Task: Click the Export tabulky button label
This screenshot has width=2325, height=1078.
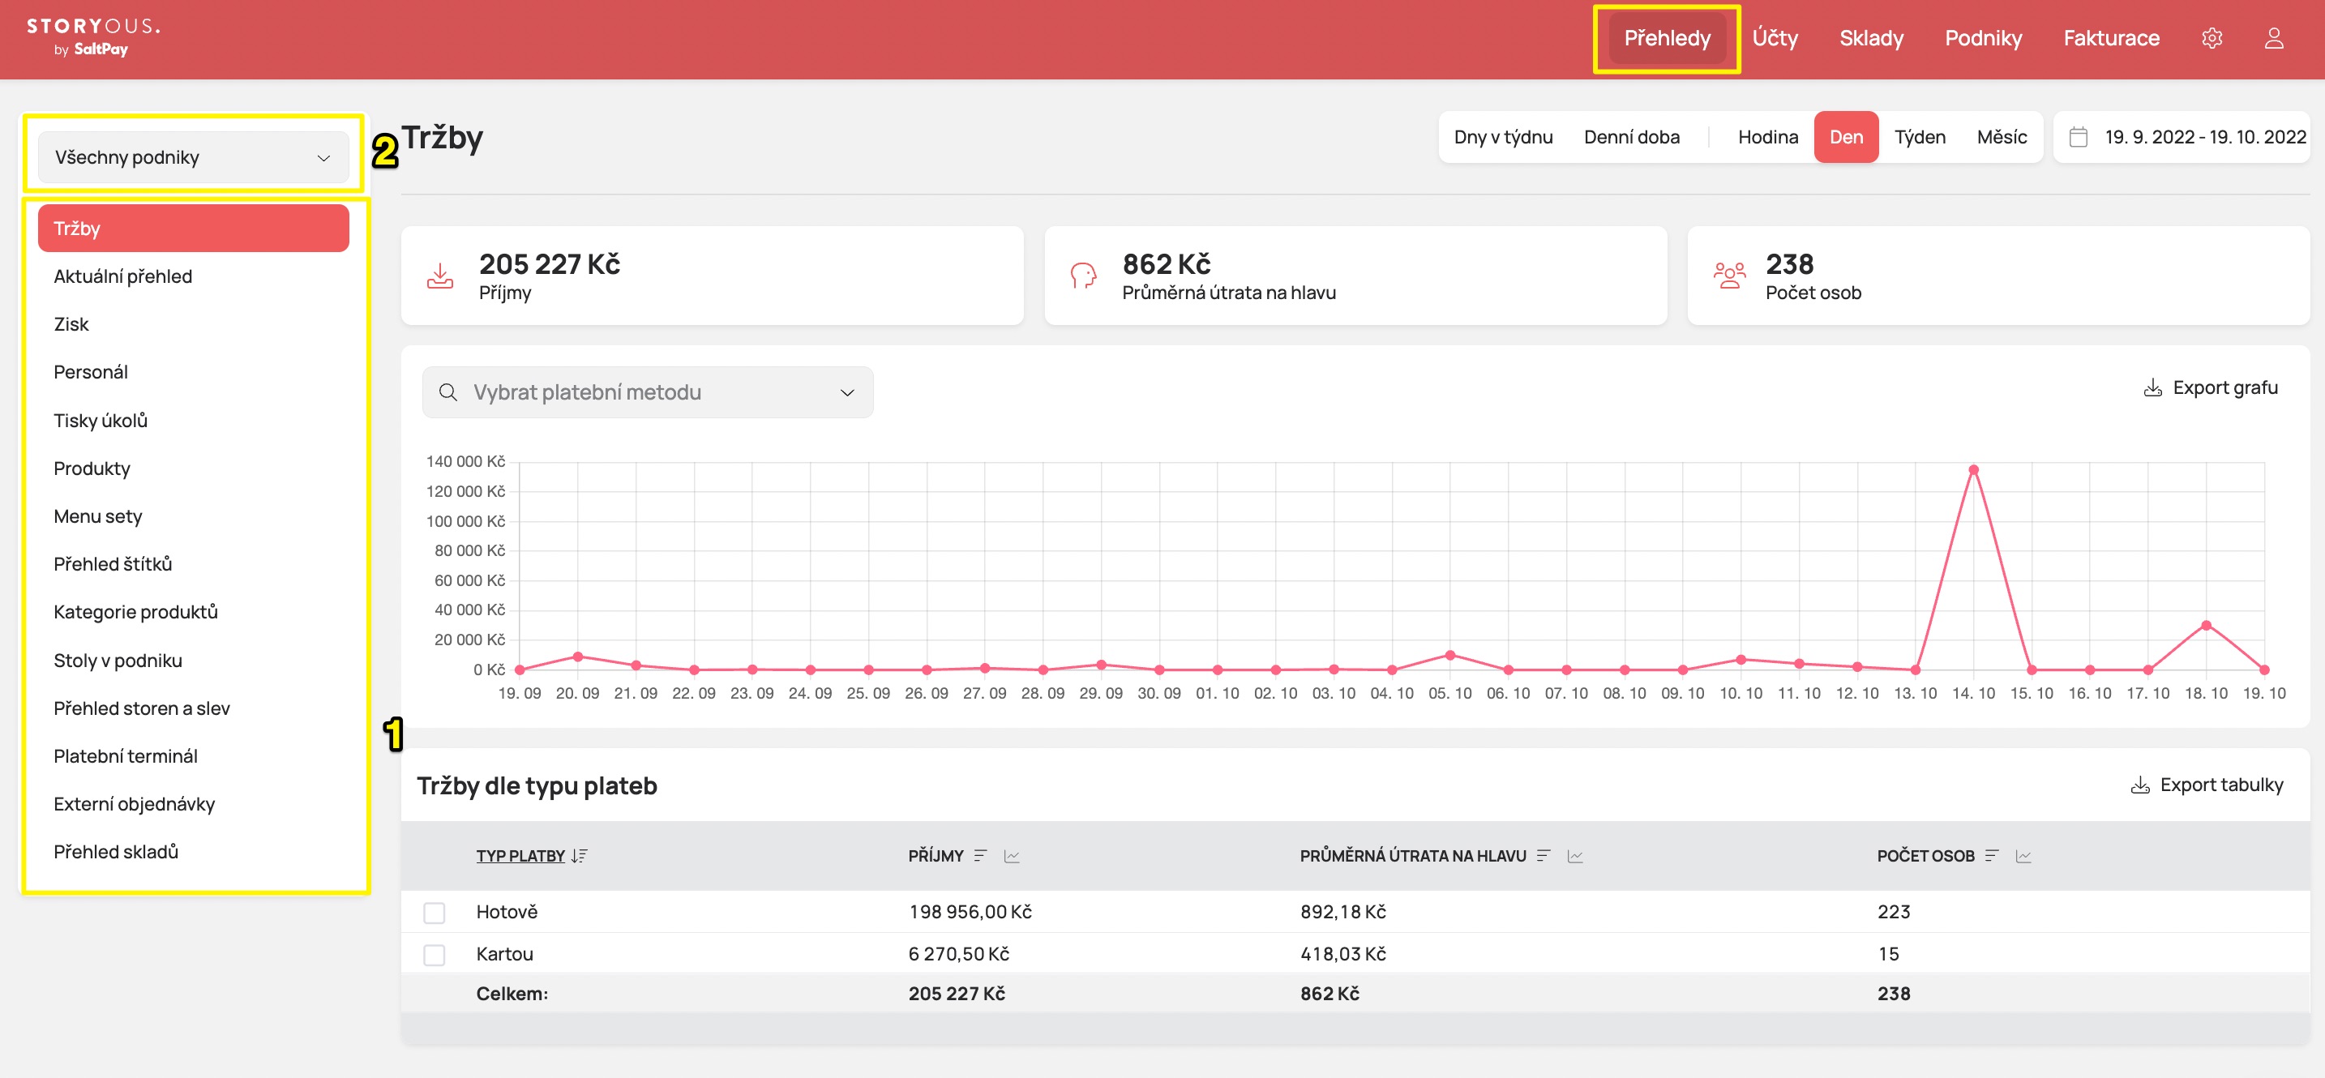Action: [x=2221, y=785]
